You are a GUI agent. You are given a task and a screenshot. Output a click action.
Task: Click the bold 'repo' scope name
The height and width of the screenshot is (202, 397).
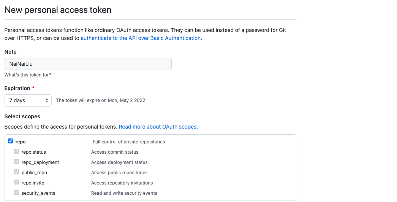[x=21, y=142]
